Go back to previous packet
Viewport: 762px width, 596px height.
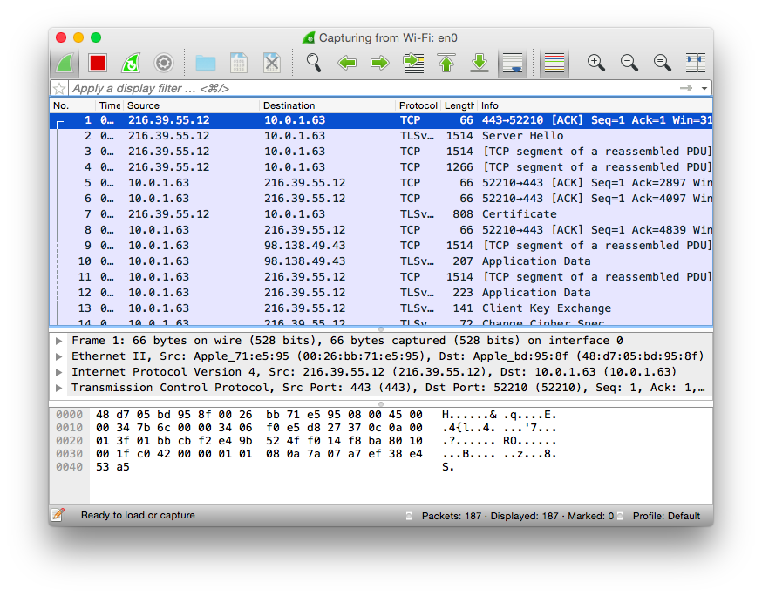click(x=347, y=63)
